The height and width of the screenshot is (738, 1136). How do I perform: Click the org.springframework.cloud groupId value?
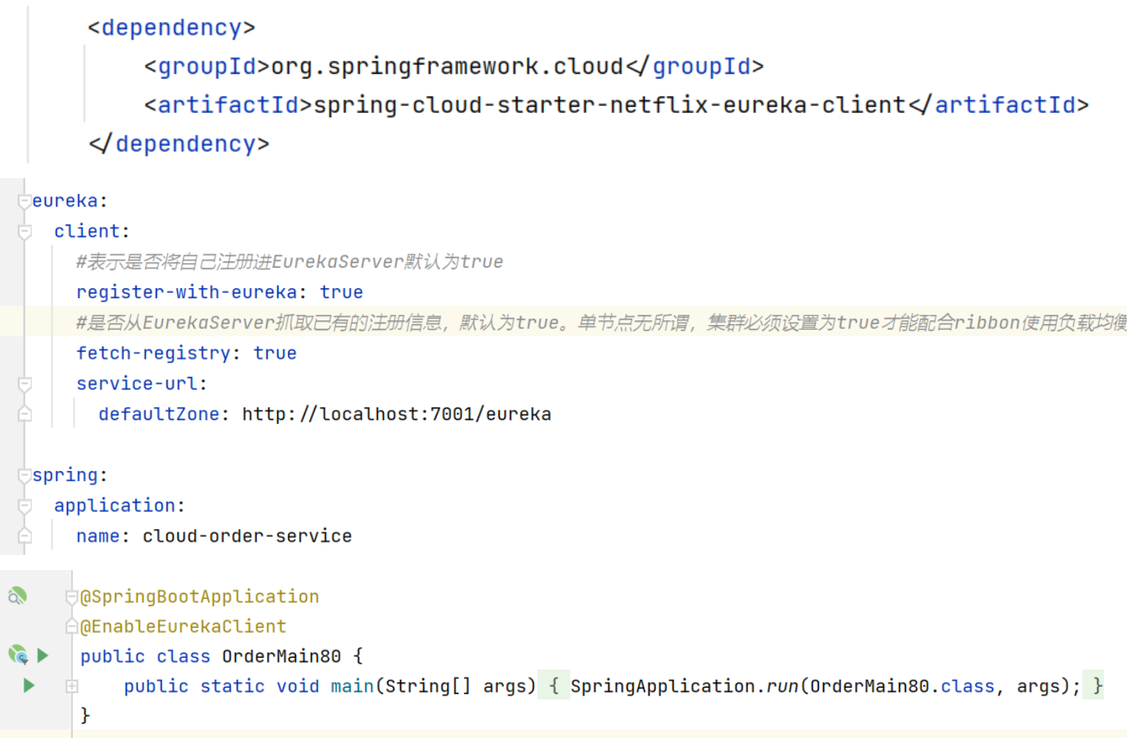(447, 67)
